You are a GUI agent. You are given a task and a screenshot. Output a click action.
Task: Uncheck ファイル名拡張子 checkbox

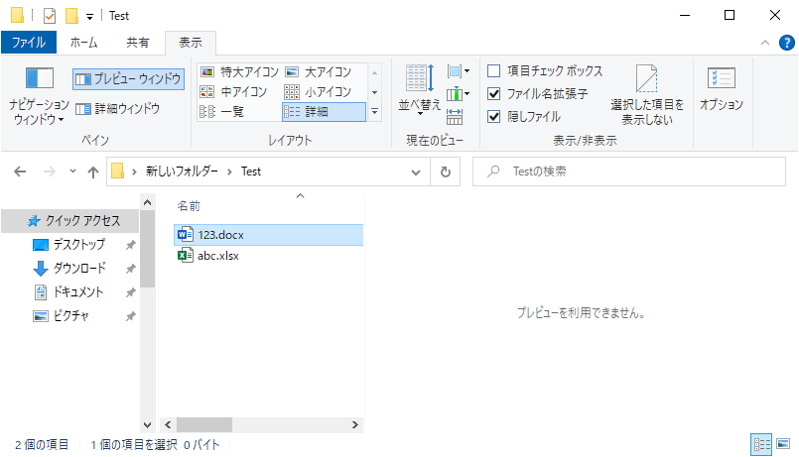[x=493, y=93]
